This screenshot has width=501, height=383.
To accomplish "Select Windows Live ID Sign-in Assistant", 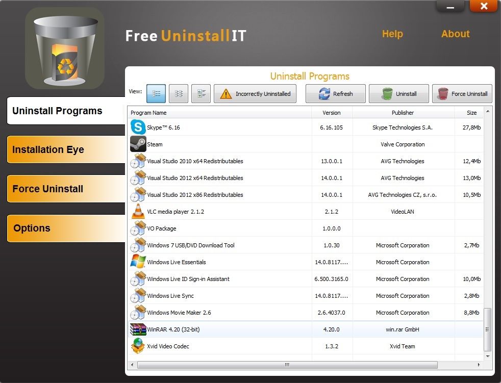I will [188, 279].
